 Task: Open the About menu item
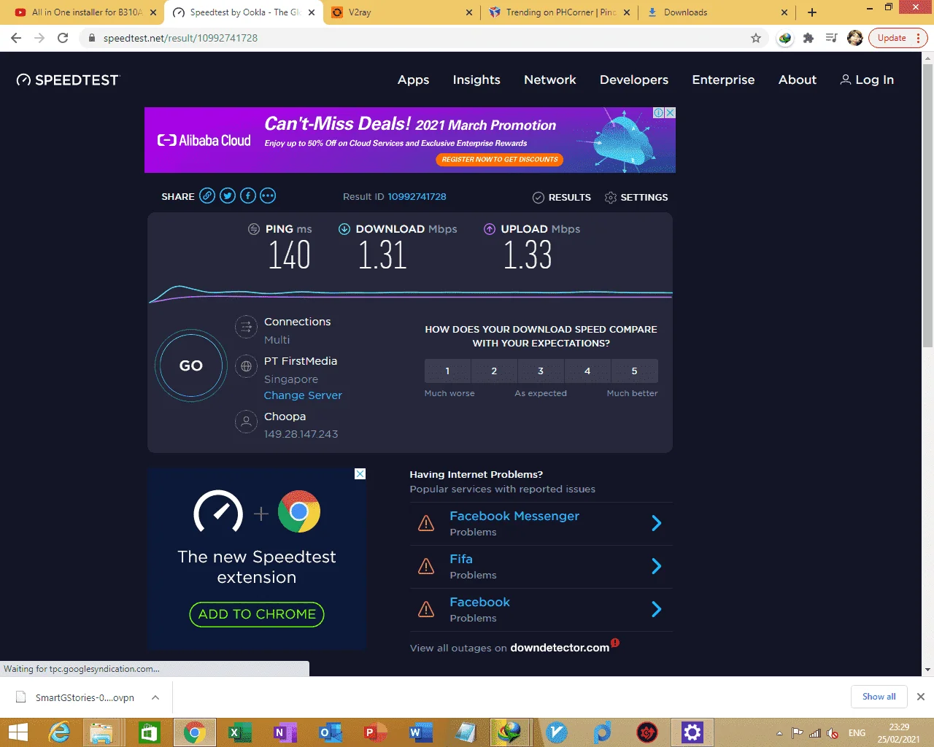(798, 80)
